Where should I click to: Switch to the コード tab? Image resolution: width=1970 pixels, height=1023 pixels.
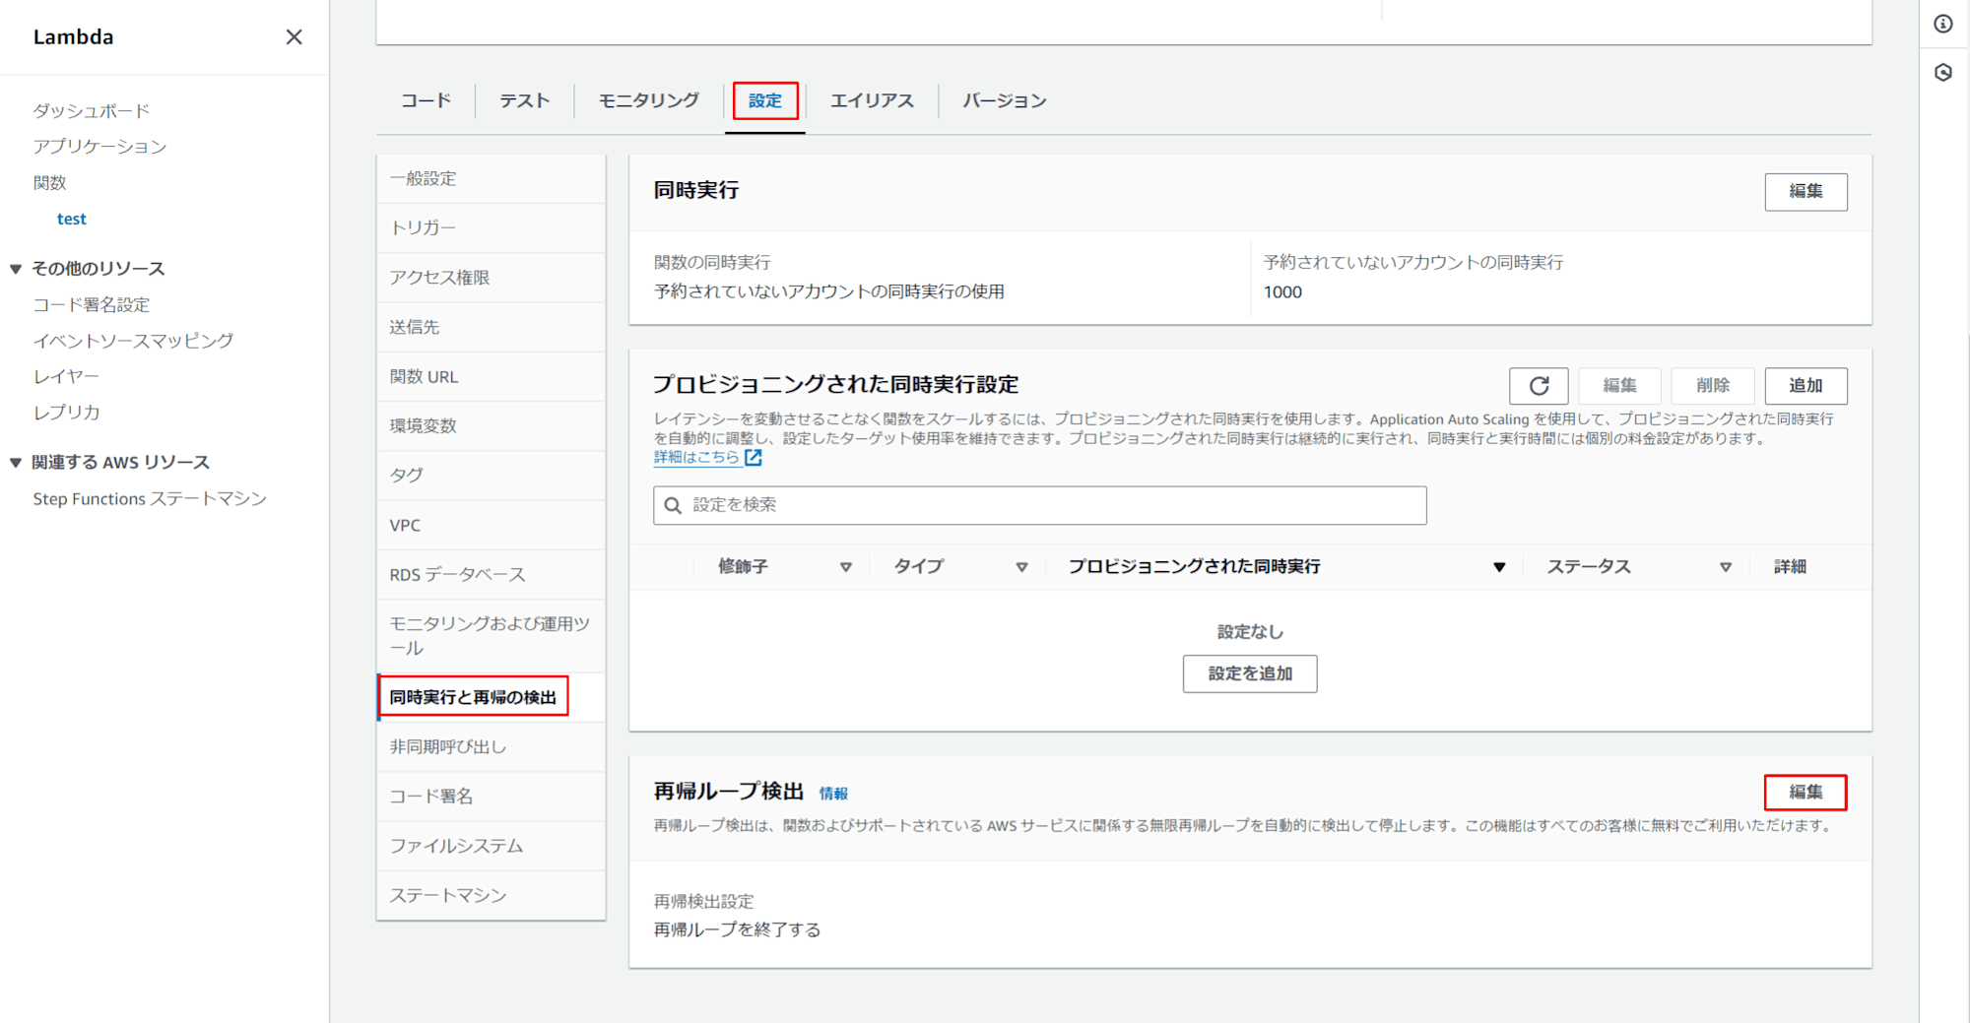tap(426, 100)
